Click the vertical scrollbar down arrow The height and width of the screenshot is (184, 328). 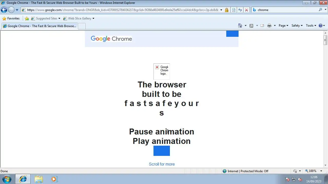point(325,165)
